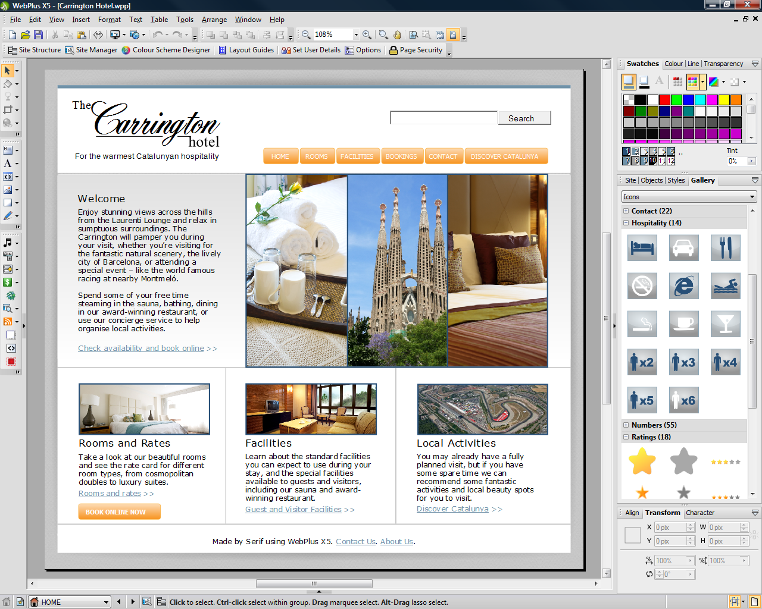The width and height of the screenshot is (762, 609).
Task: Click the Page Security toolbar button
Action: click(x=416, y=50)
